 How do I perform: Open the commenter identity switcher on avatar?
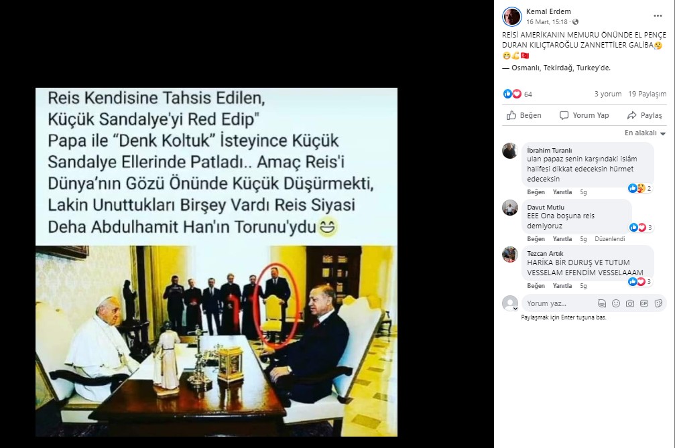pos(515,308)
